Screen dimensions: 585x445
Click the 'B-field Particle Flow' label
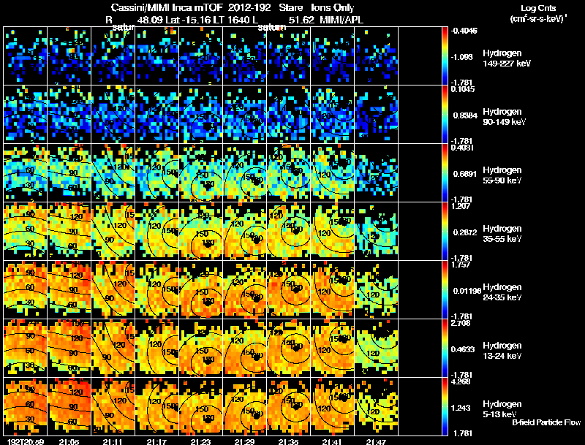pos(546,422)
